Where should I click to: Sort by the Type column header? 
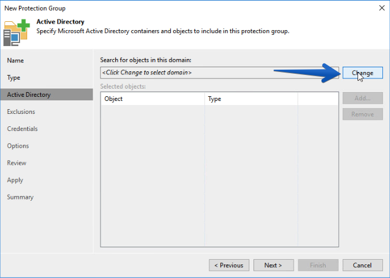251,99
